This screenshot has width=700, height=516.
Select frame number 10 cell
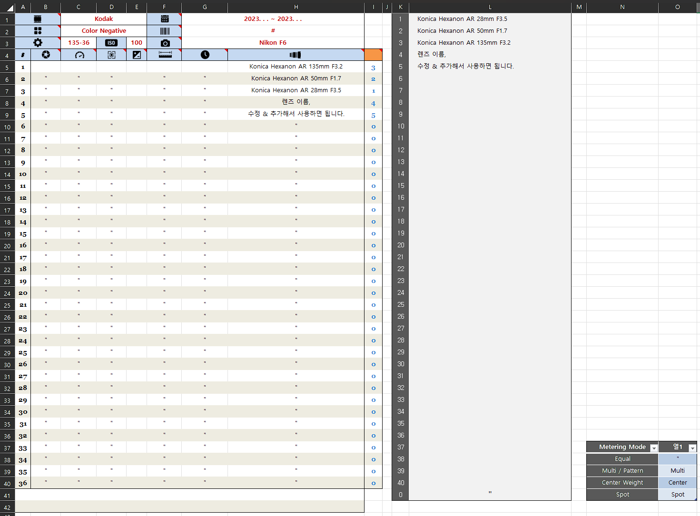[23, 174]
